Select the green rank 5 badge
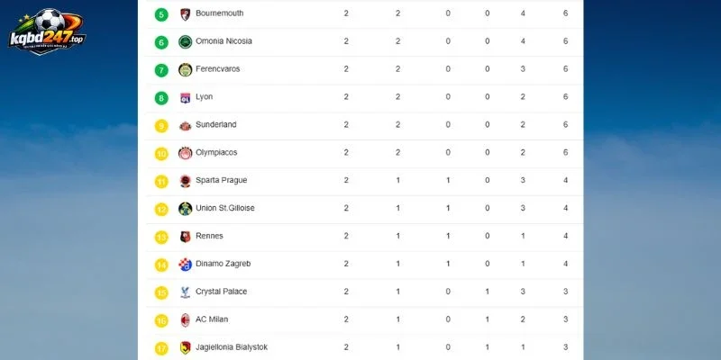Screen dimensions: 721x360 tap(161, 14)
